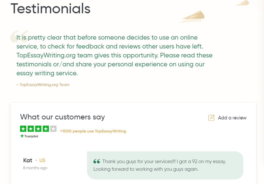This screenshot has height=184, width=264.
Task: Click the large paper airplane graphic
Action: click(x=193, y=16)
